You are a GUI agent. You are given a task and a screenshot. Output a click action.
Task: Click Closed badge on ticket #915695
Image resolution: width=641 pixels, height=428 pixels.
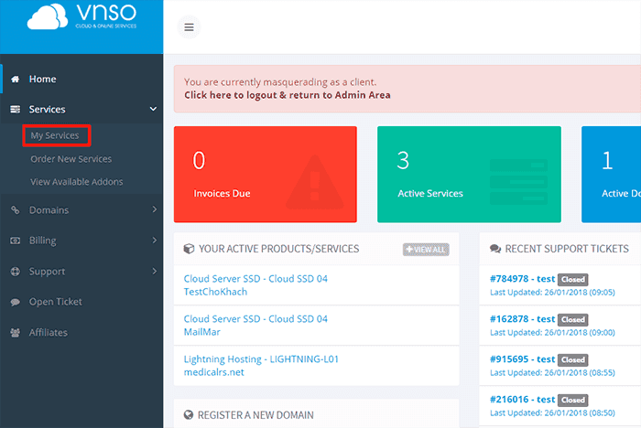coord(572,359)
